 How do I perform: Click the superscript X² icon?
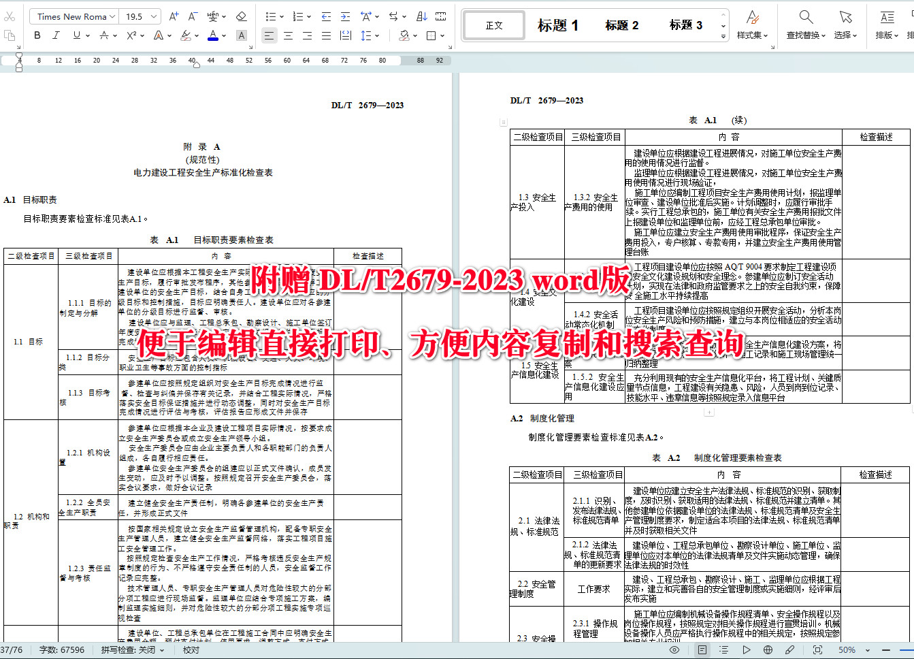click(x=131, y=35)
